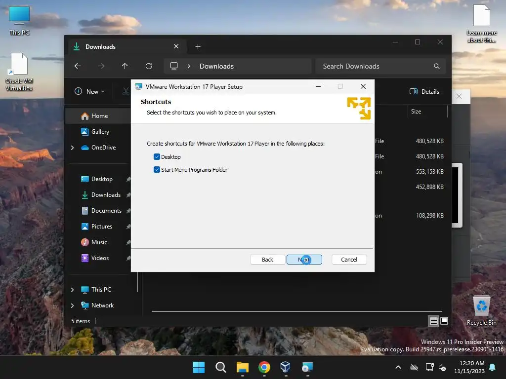Click the 108,298 KB size cell
This screenshot has width=506, height=379.
(429, 216)
